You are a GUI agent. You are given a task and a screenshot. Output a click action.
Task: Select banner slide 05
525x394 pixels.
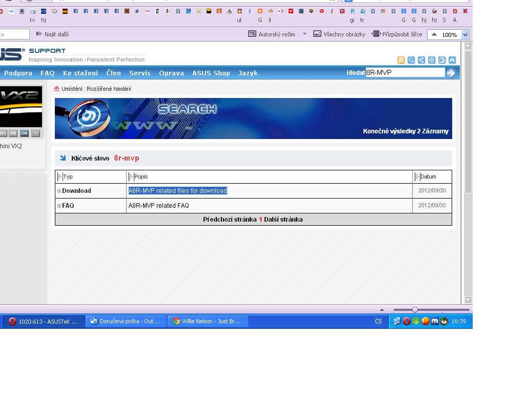coord(13,133)
